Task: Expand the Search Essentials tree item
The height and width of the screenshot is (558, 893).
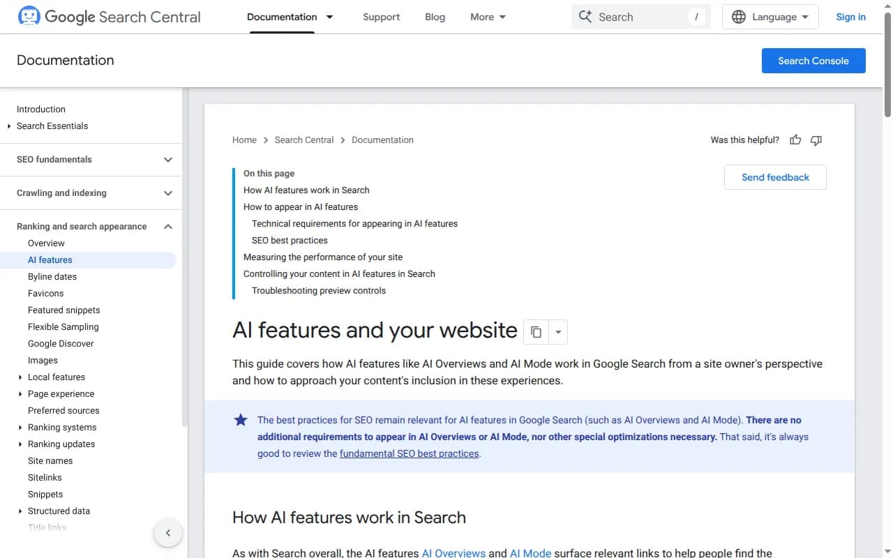Action: click(x=9, y=126)
